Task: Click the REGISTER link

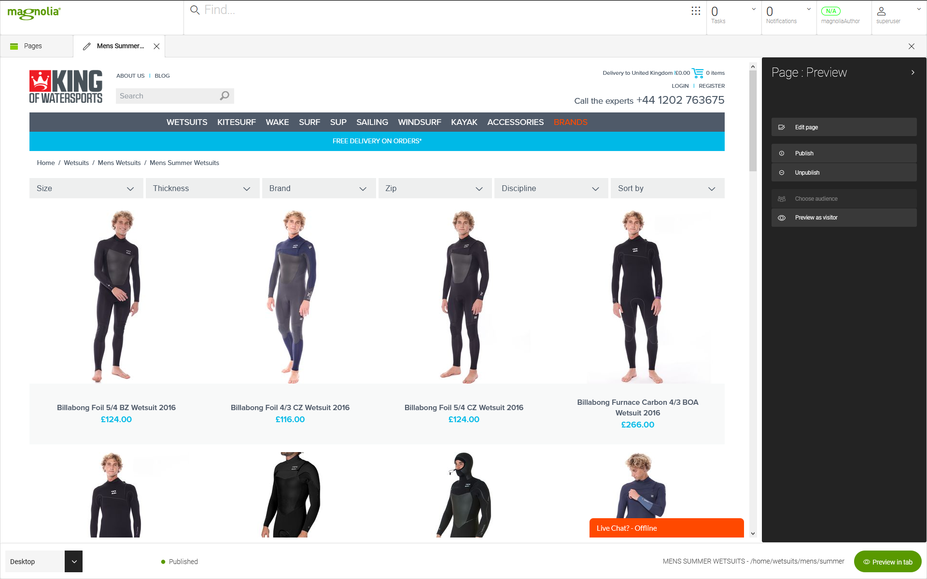Action: pyautogui.click(x=711, y=85)
